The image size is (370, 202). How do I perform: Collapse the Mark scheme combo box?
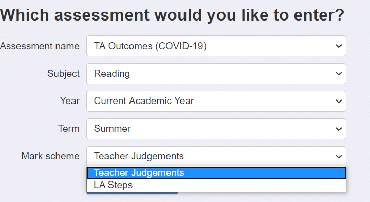pos(216,156)
